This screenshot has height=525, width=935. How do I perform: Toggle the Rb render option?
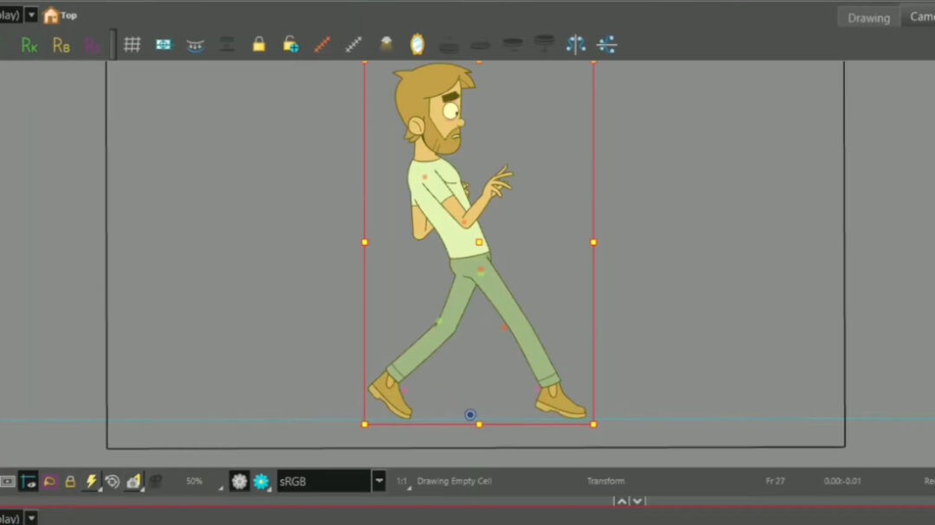tap(61, 45)
